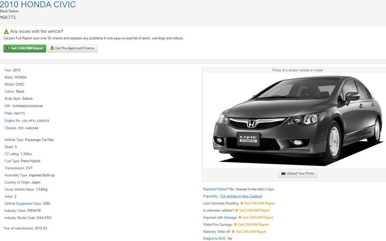Open the Vehicle Equipment Class link
The height and width of the screenshot is (241, 386).
pyautogui.click(x=23, y=204)
